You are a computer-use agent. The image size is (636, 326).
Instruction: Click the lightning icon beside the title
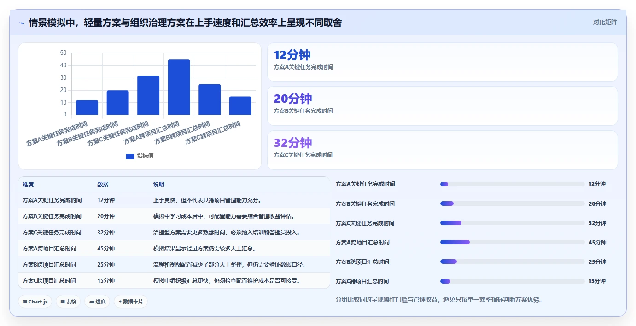click(22, 23)
